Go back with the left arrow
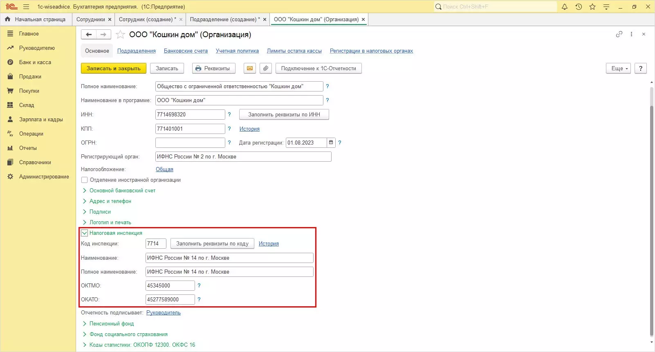The width and height of the screenshot is (655, 352). 89,35
